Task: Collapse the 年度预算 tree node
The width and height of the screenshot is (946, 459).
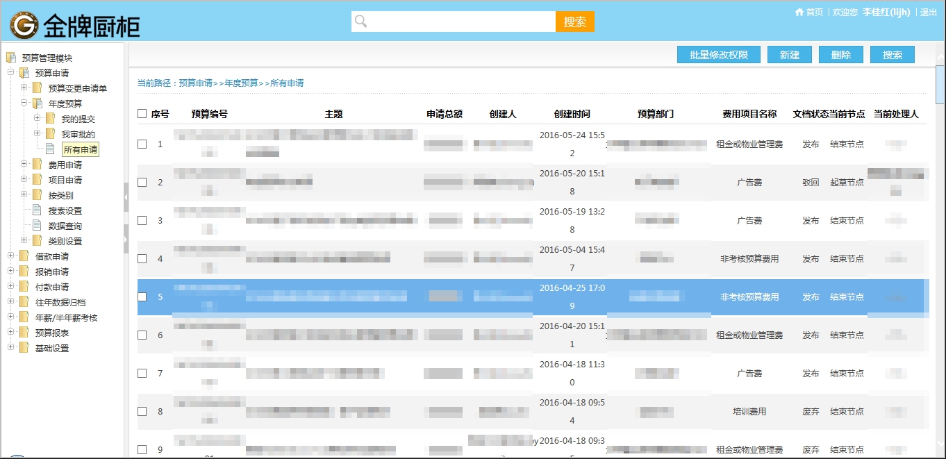Action: pos(24,103)
